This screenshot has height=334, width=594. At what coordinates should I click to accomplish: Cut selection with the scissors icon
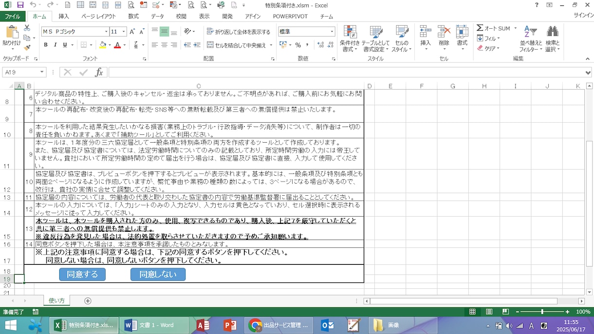pos(27,28)
